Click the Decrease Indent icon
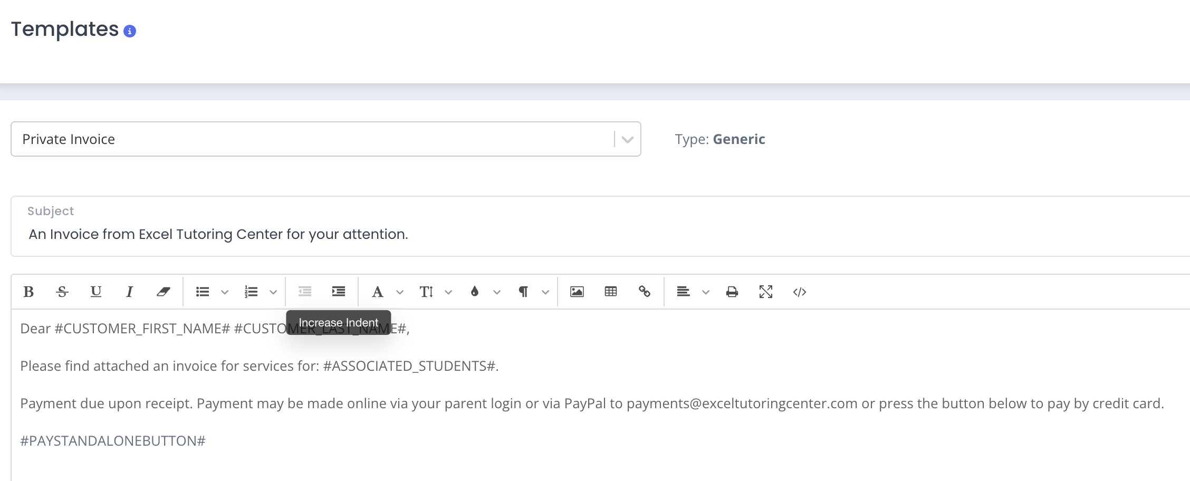 305,291
